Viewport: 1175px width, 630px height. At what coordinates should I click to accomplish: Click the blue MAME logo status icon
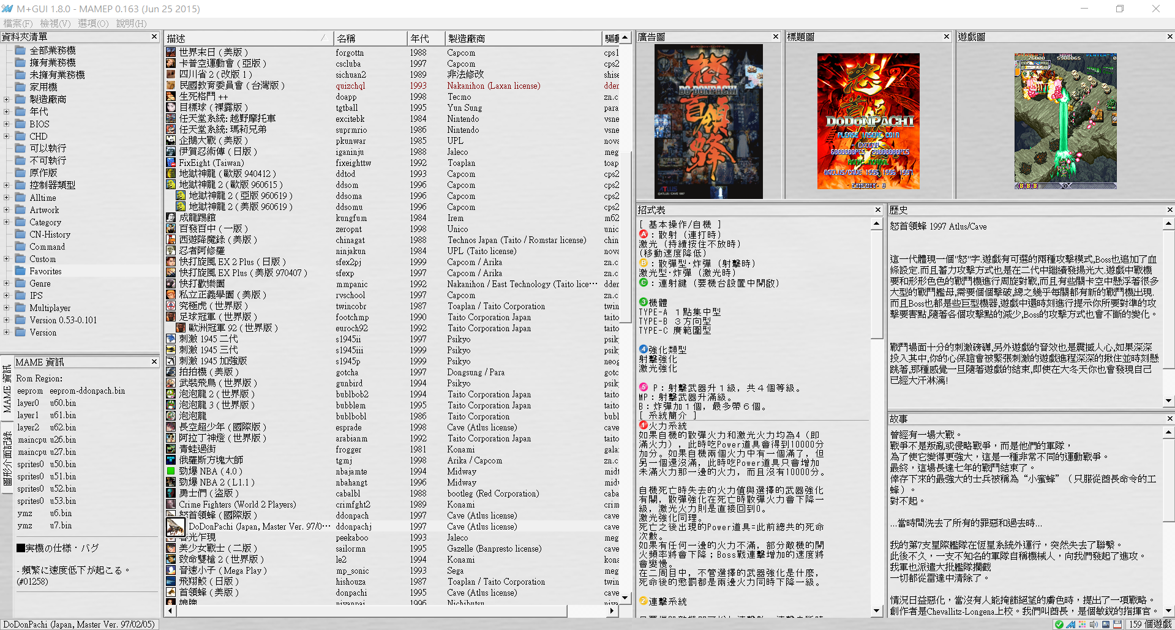pos(1070,624)
